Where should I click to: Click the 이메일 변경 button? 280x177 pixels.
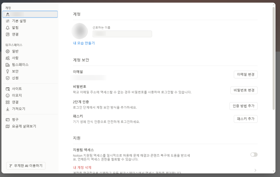click(246, 74)
